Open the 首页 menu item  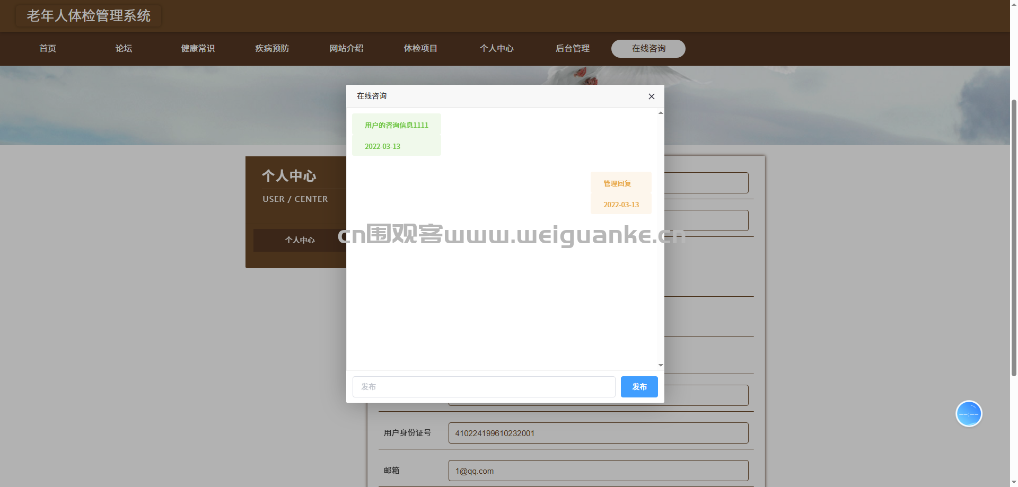(x=48, y=48)
